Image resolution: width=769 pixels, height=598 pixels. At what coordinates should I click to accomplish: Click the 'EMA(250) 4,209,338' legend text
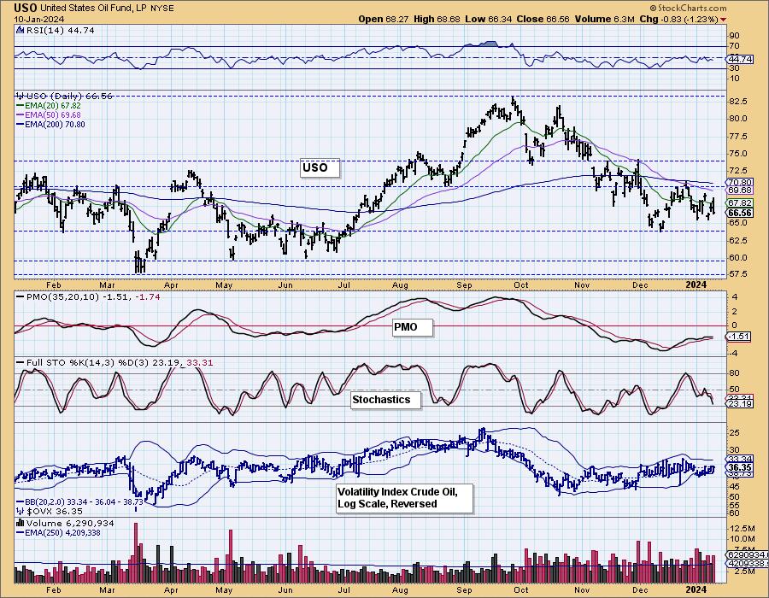tap(62, 533)
